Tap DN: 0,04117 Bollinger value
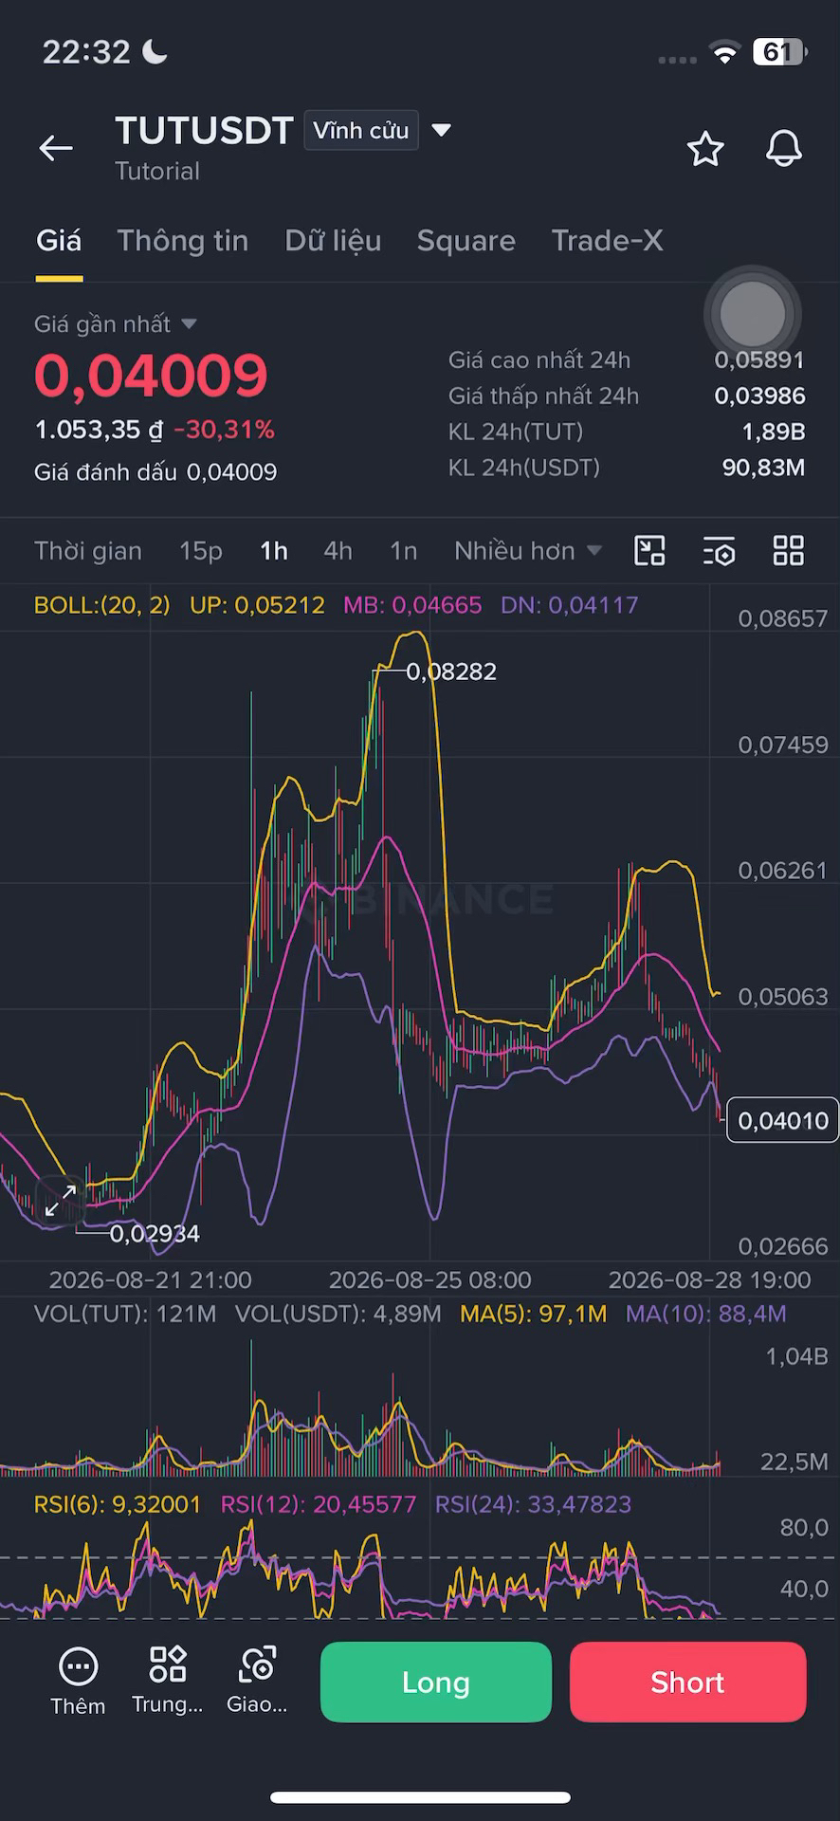Screen dimensions: 840x1821 point(569,605)
